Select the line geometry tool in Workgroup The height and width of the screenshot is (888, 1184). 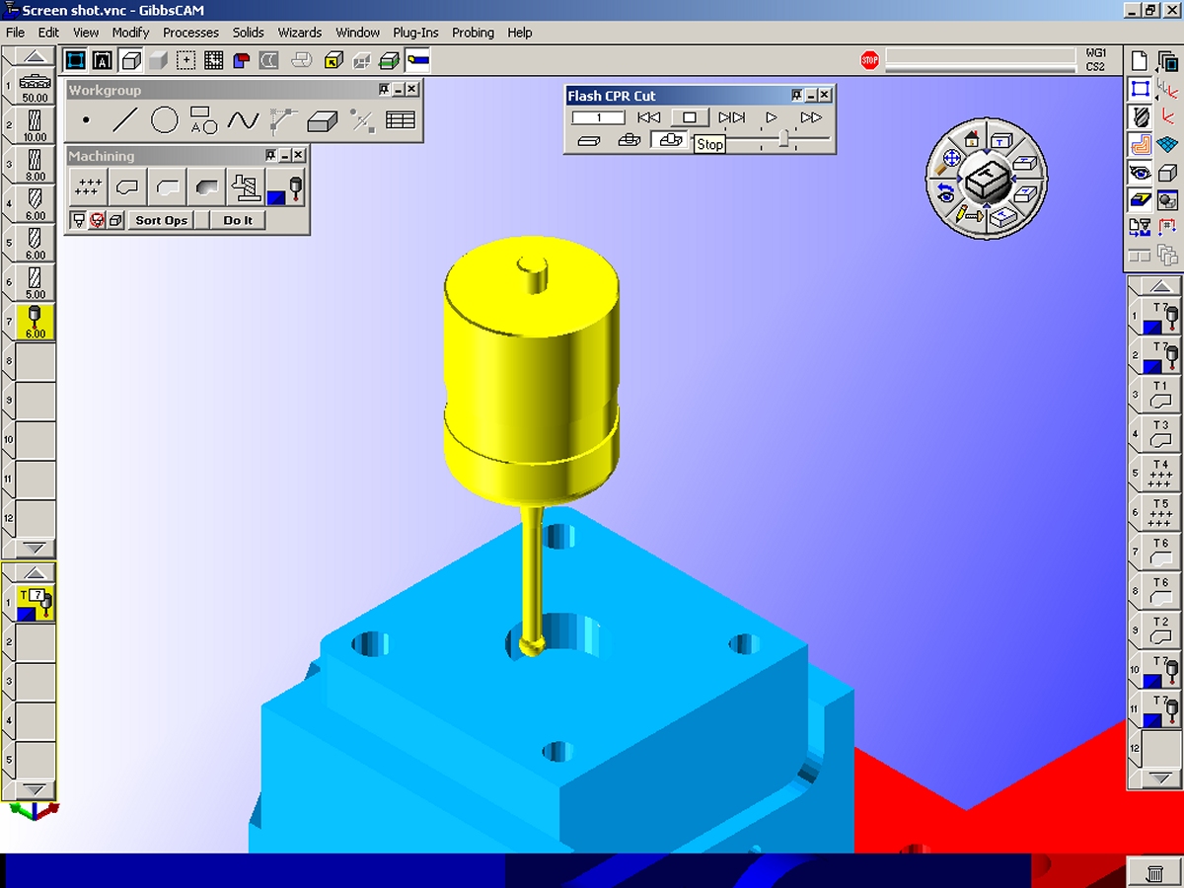coord(124,121)
